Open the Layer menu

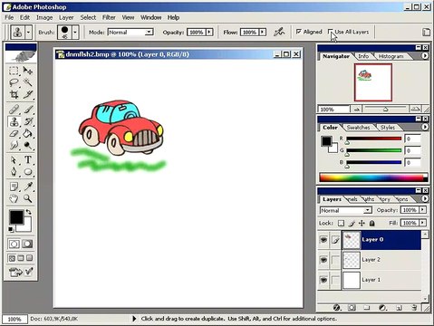tap(66, 17)
